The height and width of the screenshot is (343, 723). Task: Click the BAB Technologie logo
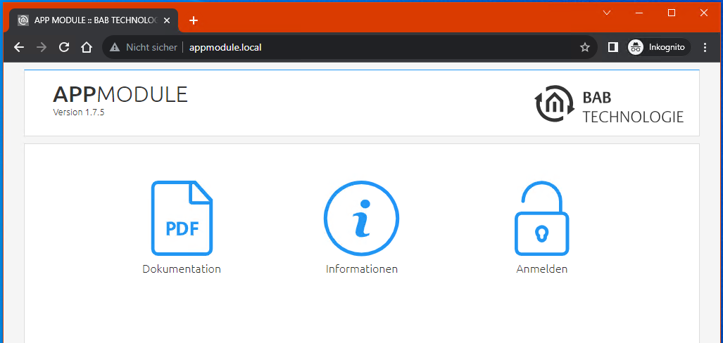click(x=609, y=104)
